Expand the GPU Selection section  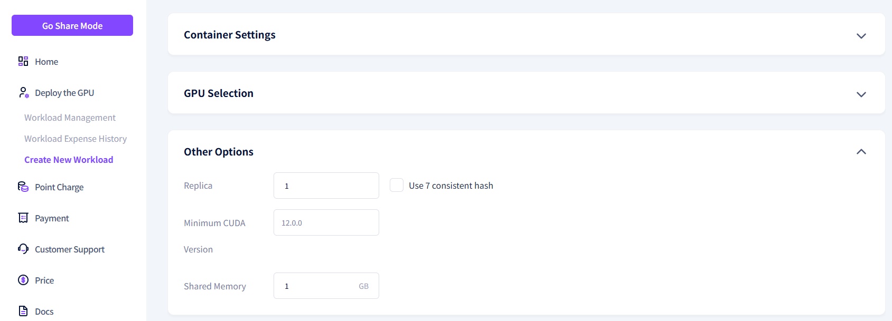point(861,94)
